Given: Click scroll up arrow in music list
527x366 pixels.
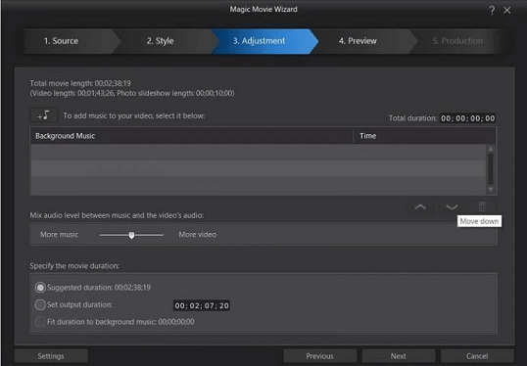Looking at the screenshot, I should (x=491, y=149).
